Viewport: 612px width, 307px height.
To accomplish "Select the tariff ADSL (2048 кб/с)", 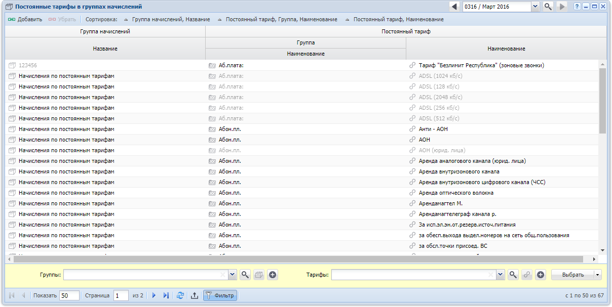I will click(441, 97).
